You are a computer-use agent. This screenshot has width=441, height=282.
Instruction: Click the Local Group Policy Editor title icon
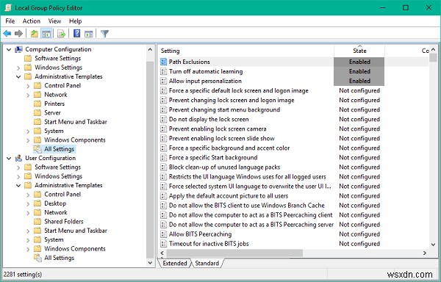click(x=7, y=7)
